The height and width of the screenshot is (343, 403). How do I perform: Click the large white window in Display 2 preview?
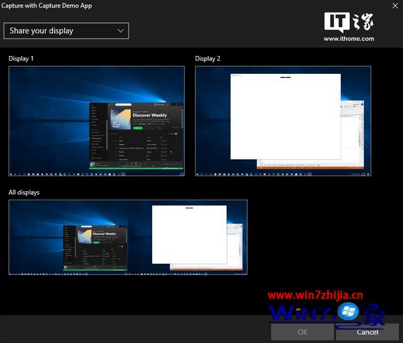click(285, 117)
